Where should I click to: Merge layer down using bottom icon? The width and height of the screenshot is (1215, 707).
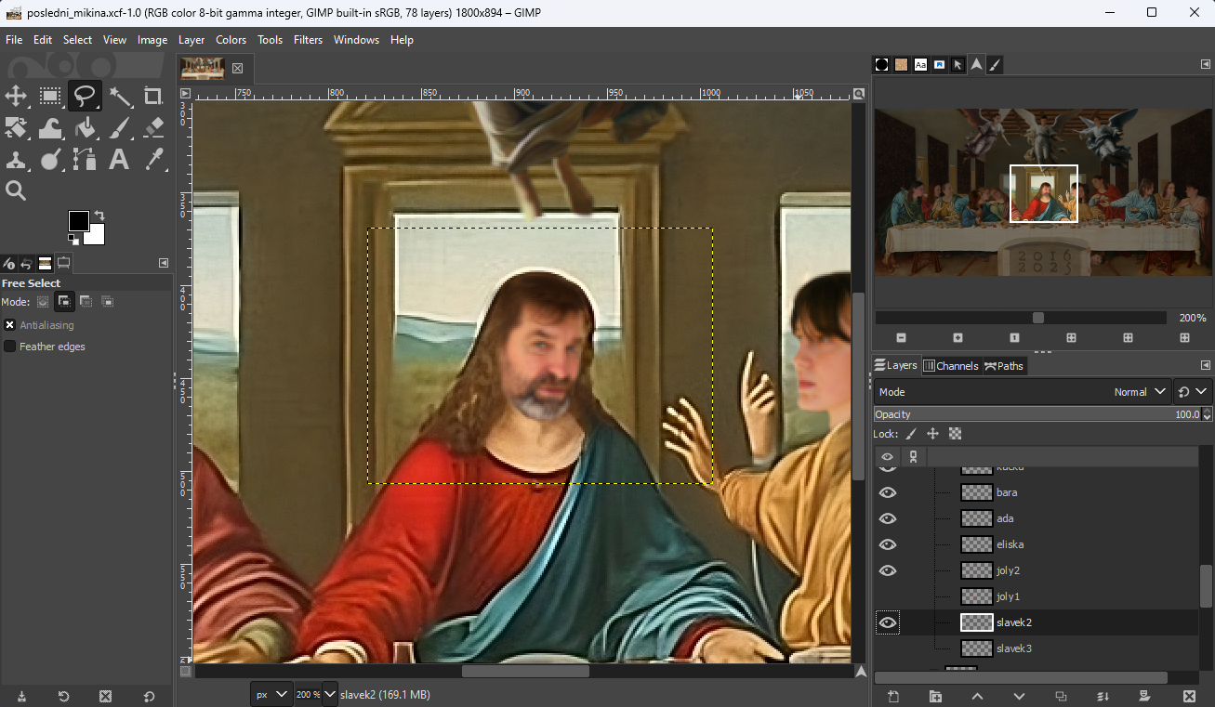coord(1103,697)
